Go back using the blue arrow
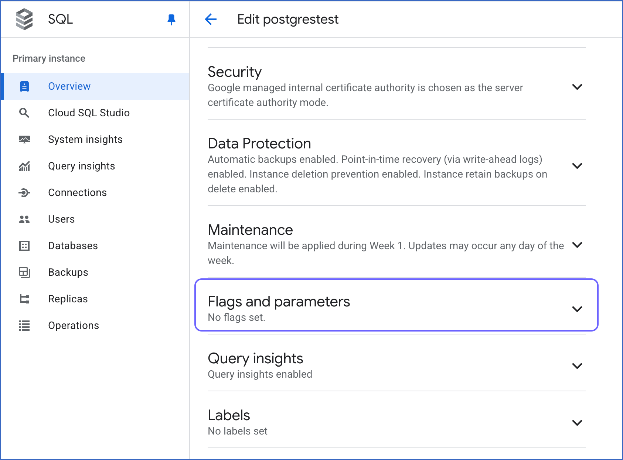The height and width of the screenshot is (460, 623). click(x=211, y=19)
